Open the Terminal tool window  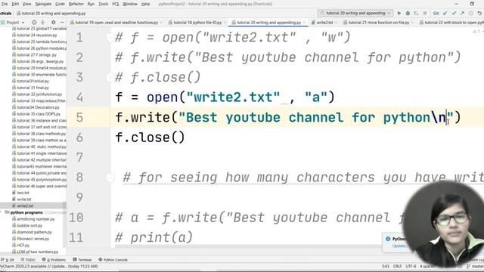82,260
